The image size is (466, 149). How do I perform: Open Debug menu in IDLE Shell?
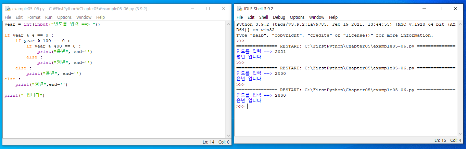click(279, 17)
